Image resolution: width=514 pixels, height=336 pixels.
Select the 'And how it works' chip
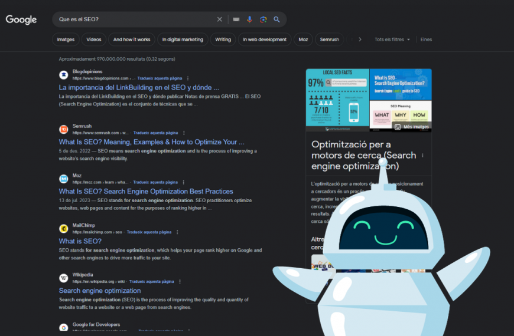132,39
